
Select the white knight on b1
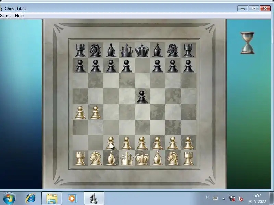(96, 158)
